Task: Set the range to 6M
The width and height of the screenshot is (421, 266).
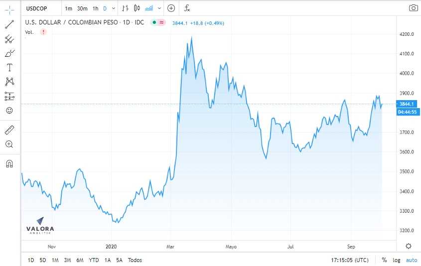Action: coord(80,260)
